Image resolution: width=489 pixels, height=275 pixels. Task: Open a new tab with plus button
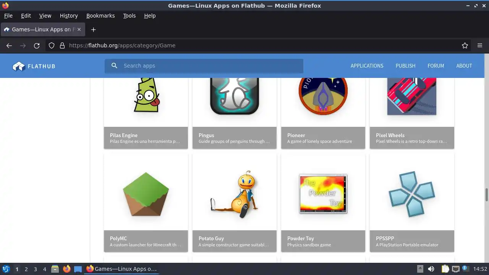click(93, 29)
